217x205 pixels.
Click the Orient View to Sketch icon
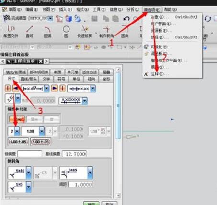(x=59, y=19)
